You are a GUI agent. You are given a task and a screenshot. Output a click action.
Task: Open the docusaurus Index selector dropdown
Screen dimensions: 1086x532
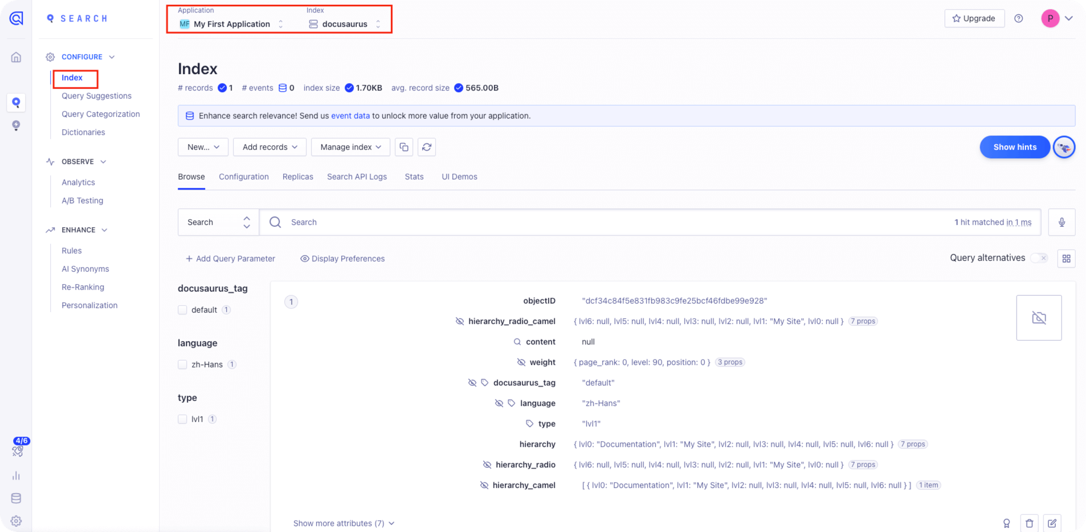tap(345, 24)
